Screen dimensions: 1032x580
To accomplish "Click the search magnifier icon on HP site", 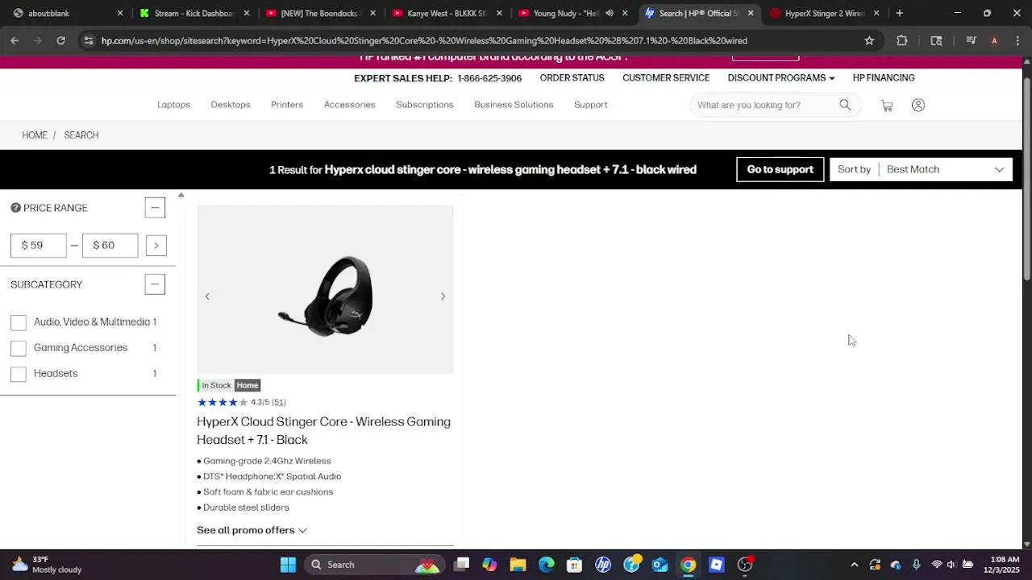I will [x=845, y=105].
